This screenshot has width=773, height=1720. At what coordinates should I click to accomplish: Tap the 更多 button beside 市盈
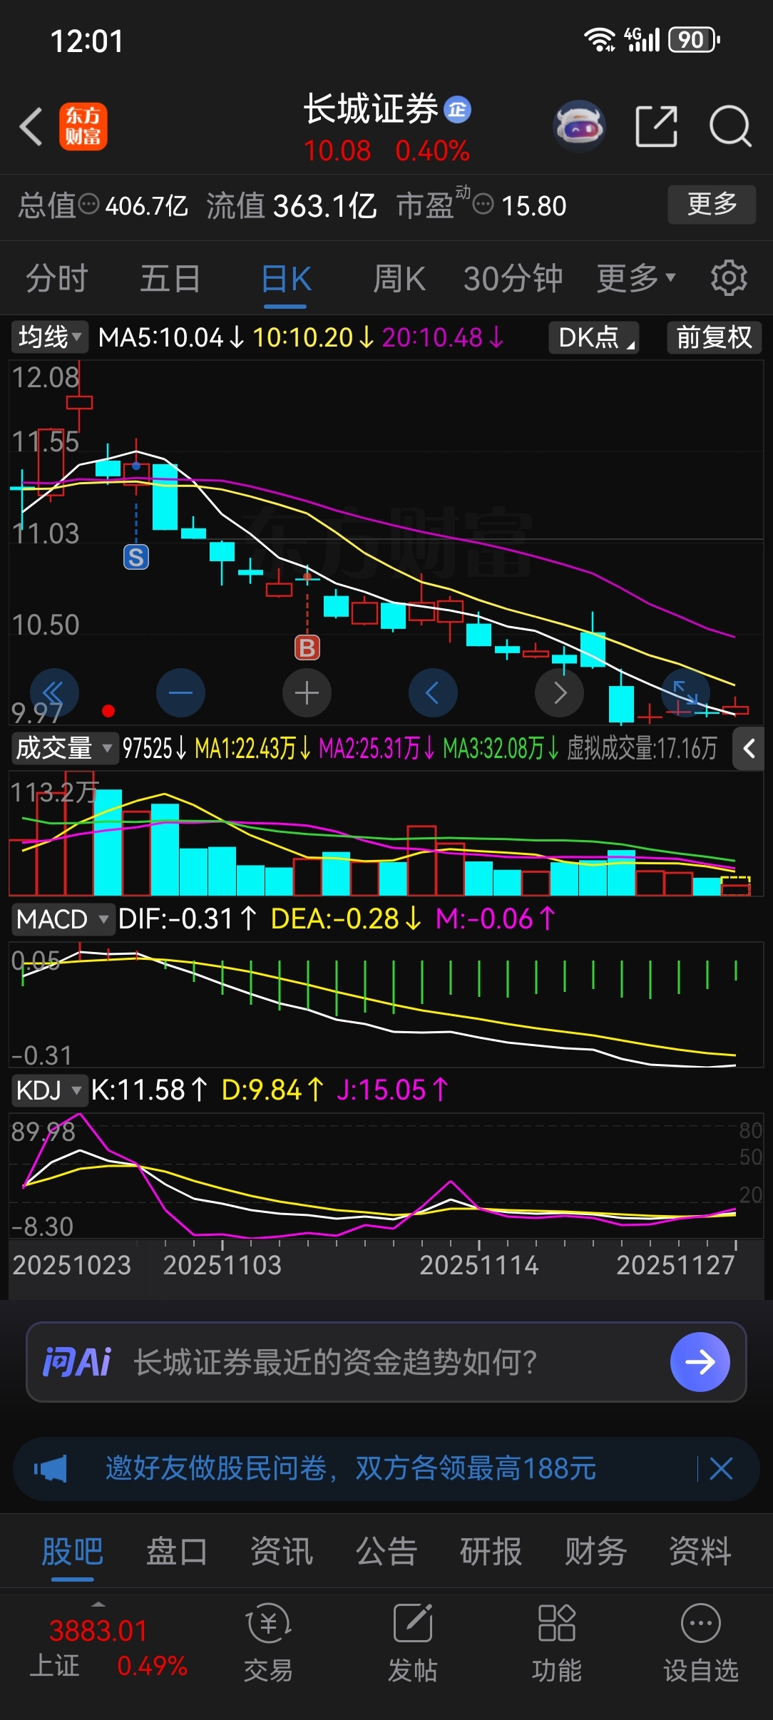click(x=712, y=205)
